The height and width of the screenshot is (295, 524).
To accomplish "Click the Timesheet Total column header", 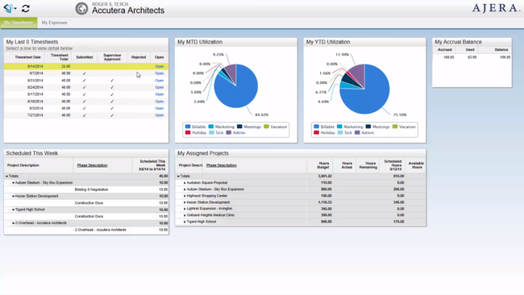I will (60, 57).
